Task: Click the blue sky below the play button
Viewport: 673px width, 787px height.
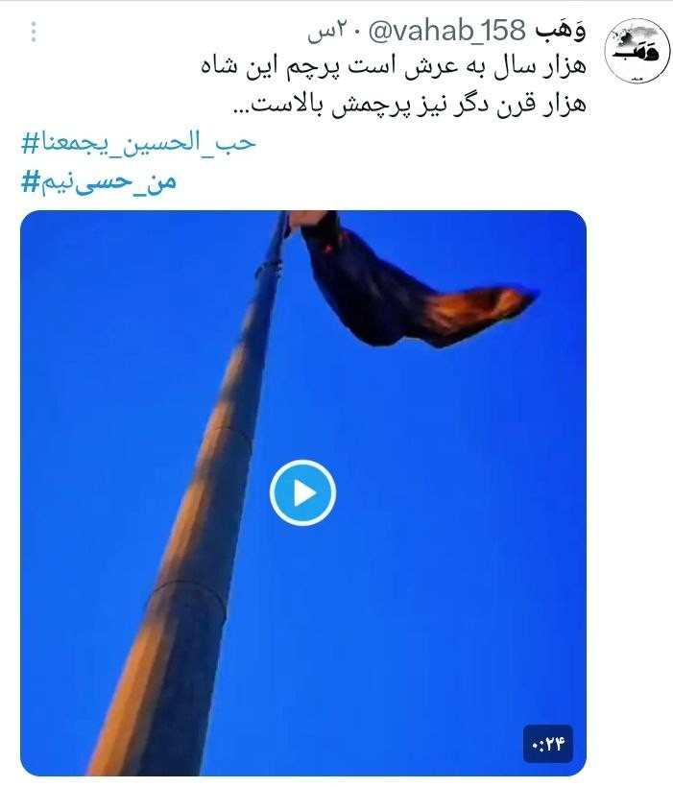Action: pyautogui.click(x=362, y=628)
